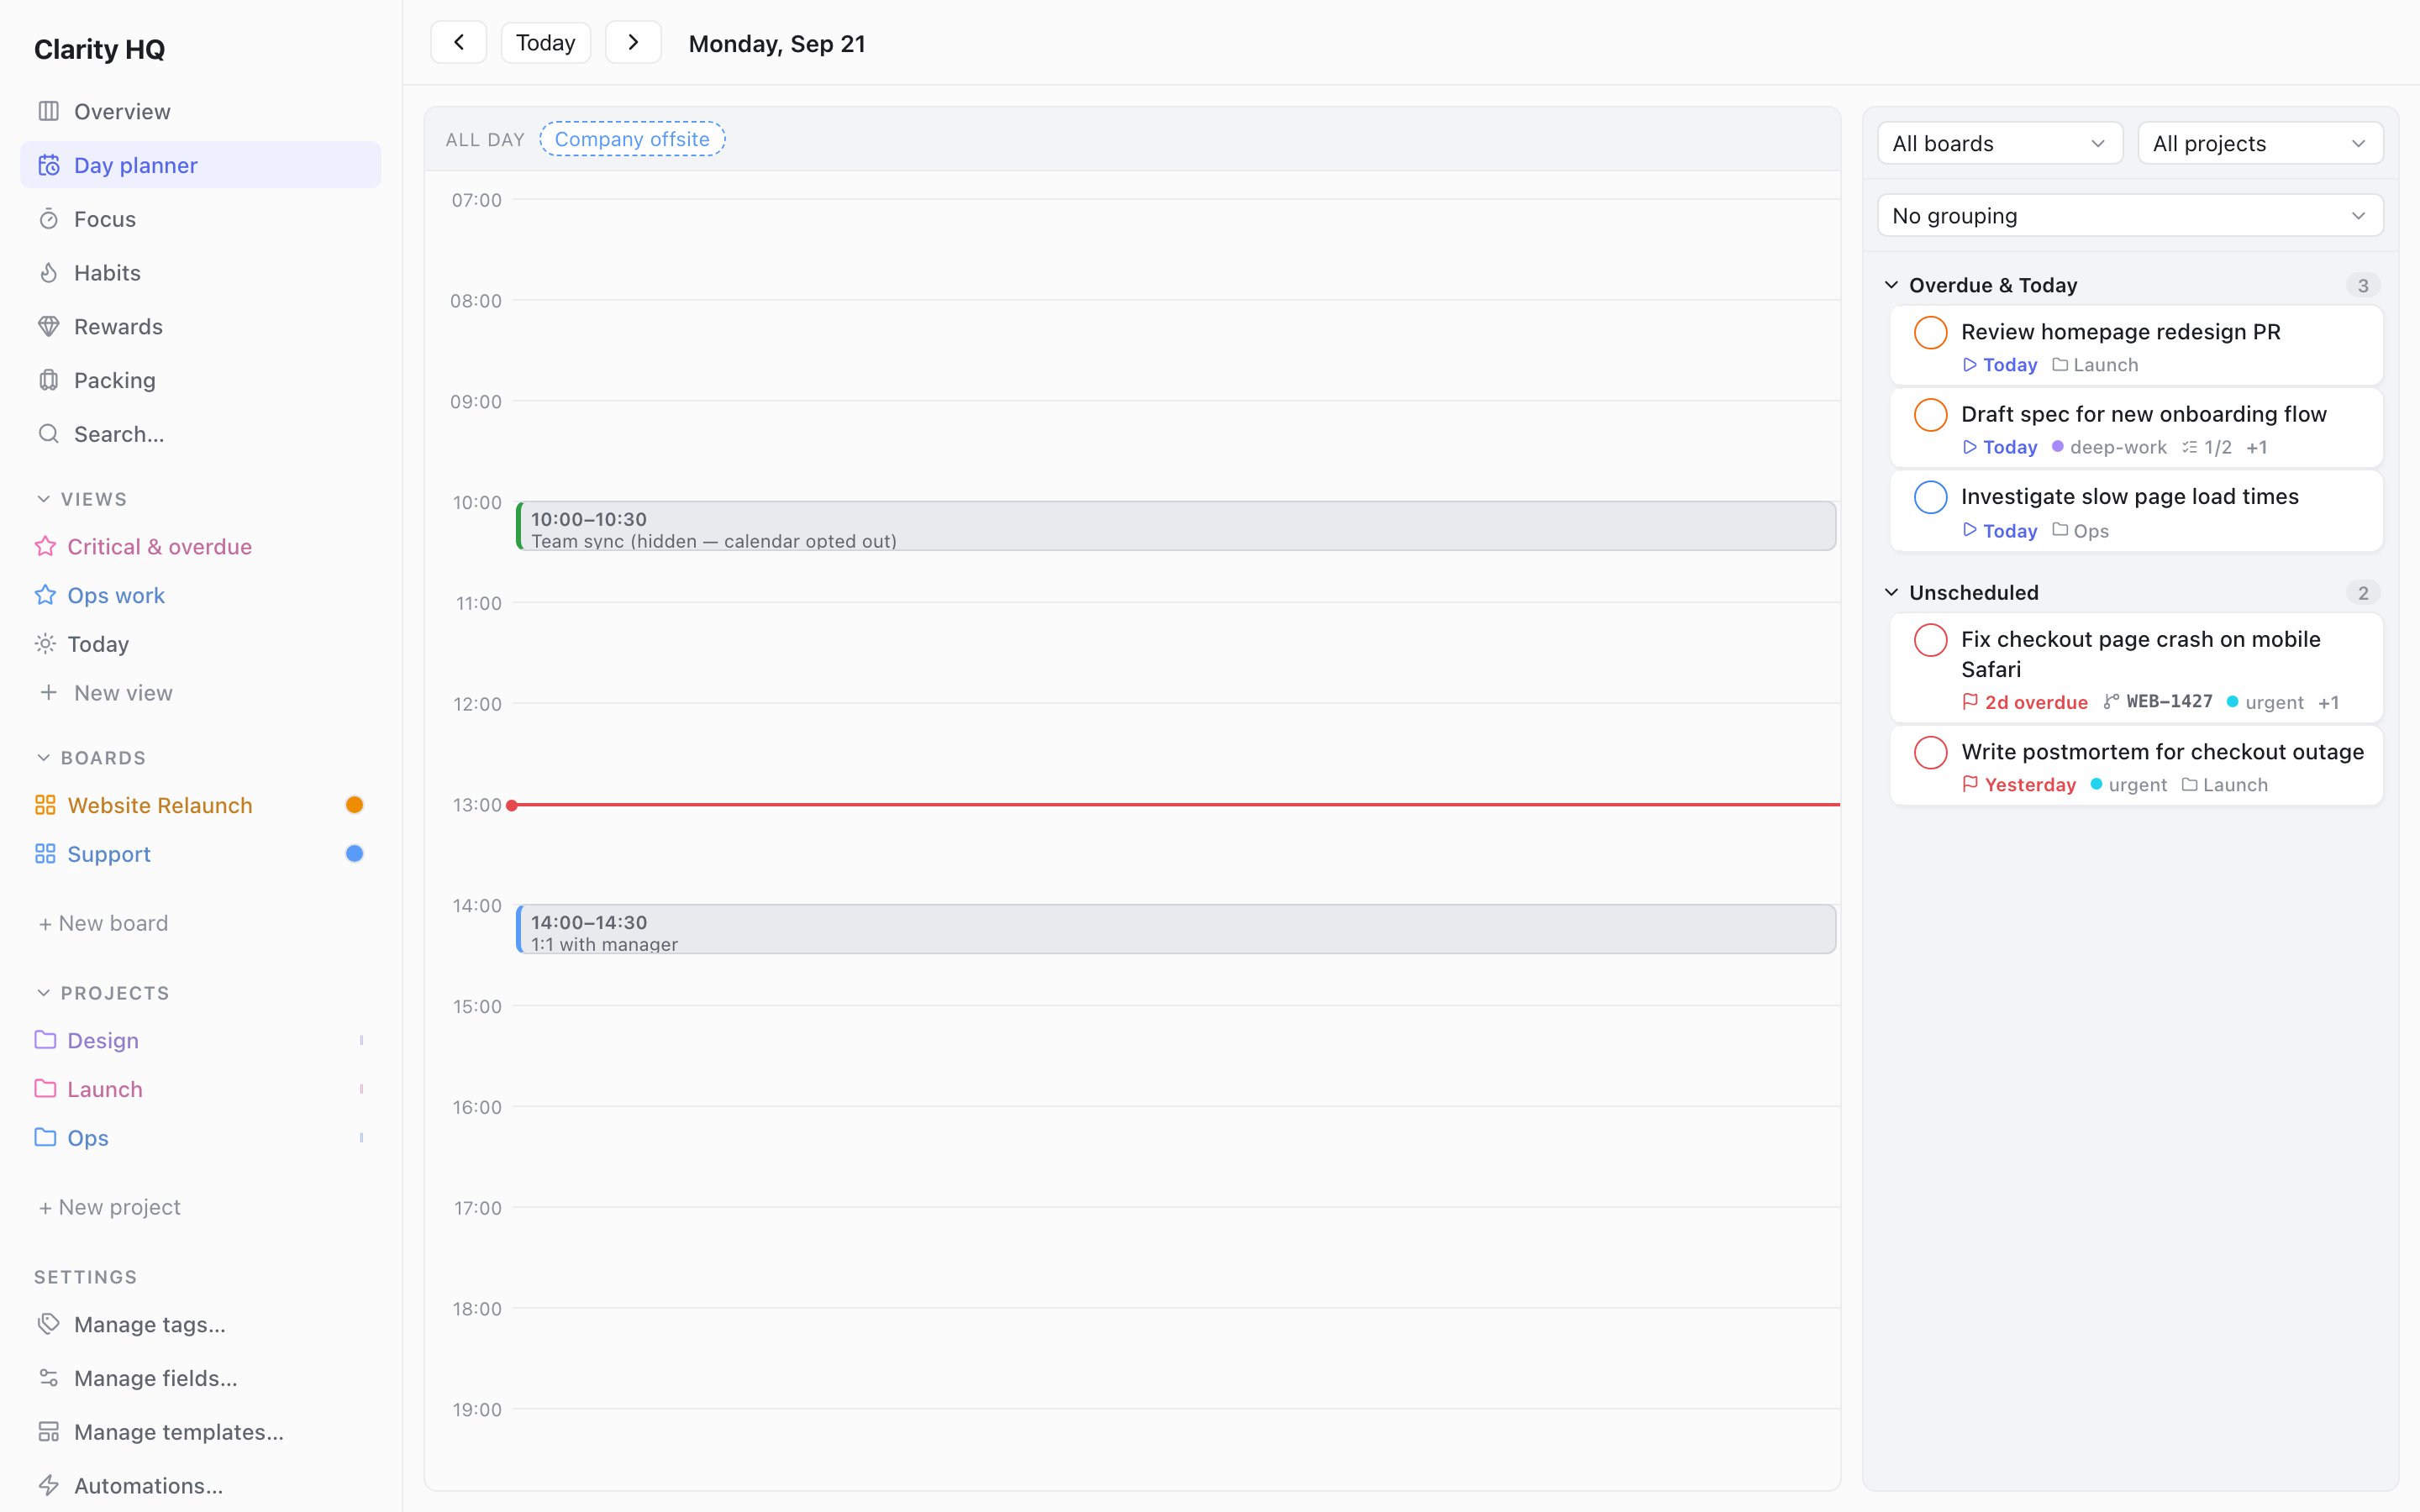
Task: Open the Habits flame icon
Action: [x=48, y=273]
